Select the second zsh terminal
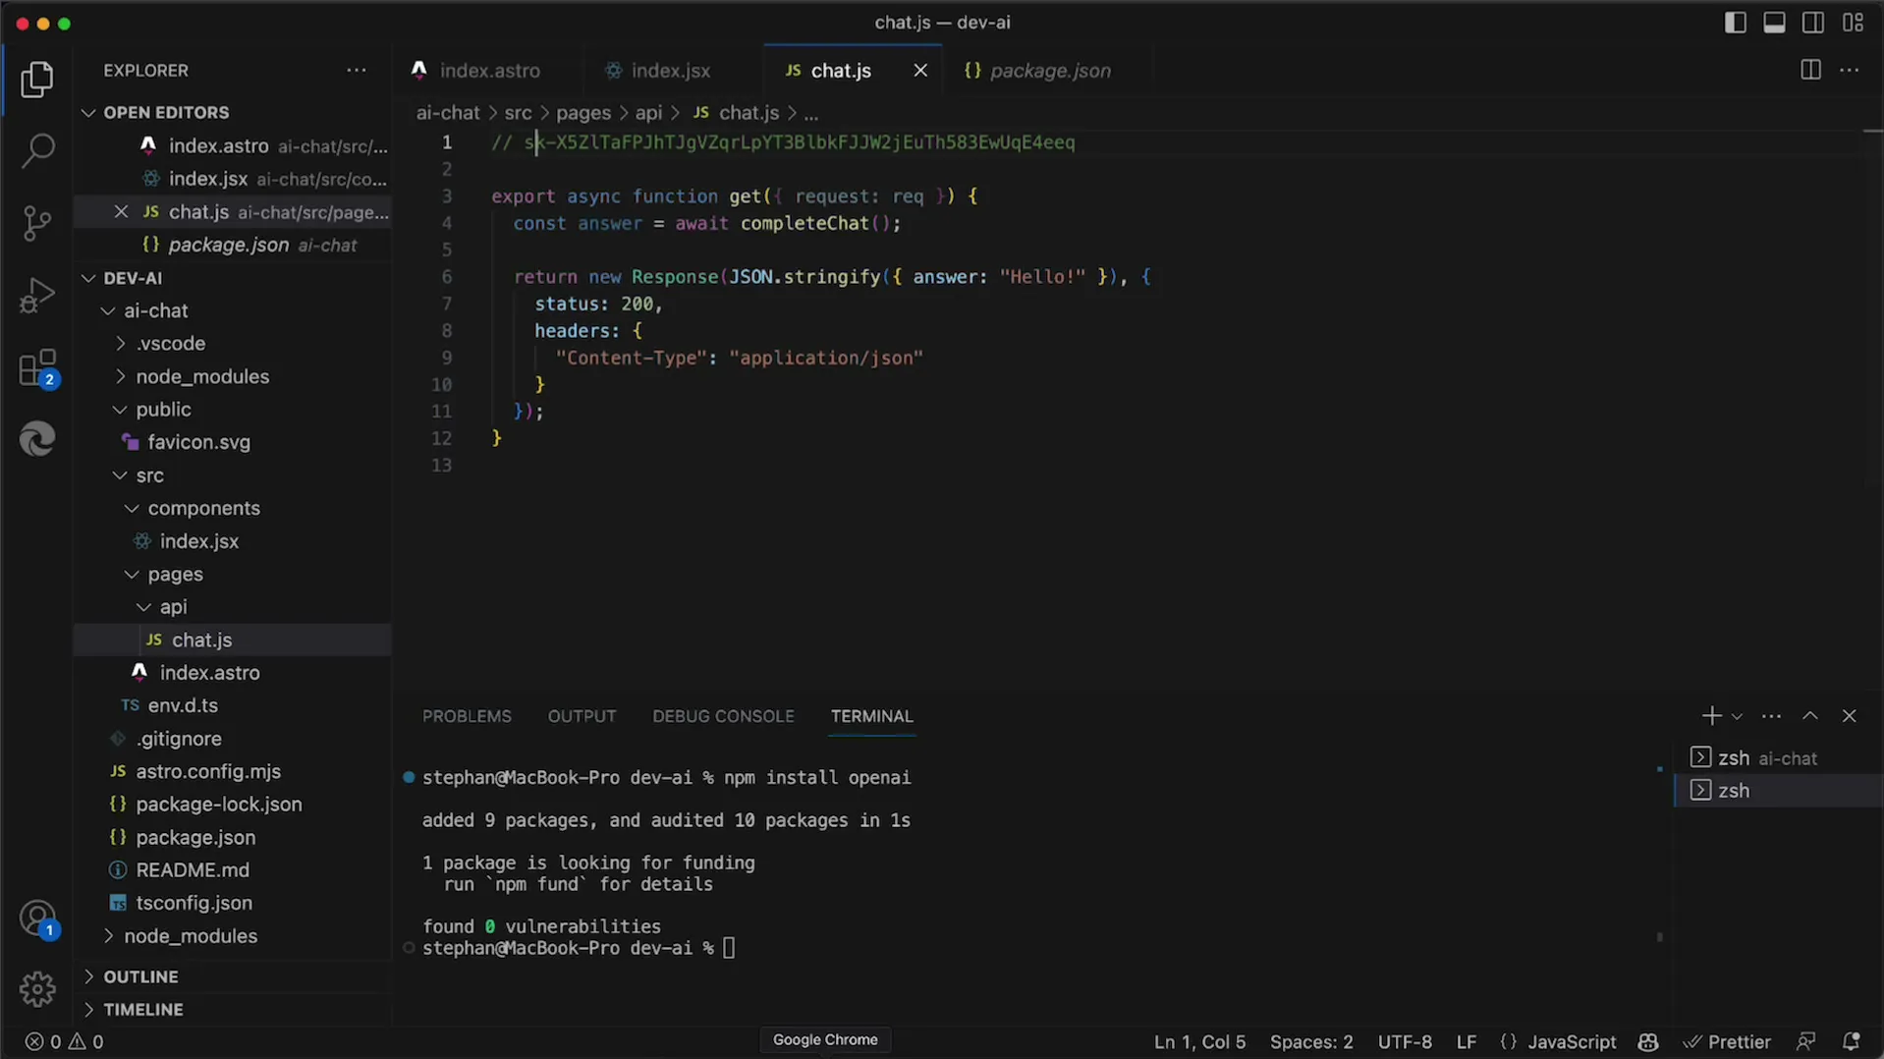This screenshot has width=1884, height=1059. [x=1778, y=791]
